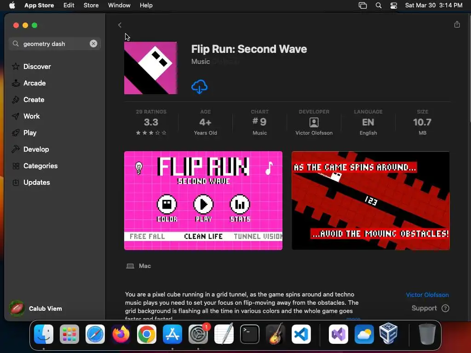Click the #9 Music chart ranking

[260, 122]
